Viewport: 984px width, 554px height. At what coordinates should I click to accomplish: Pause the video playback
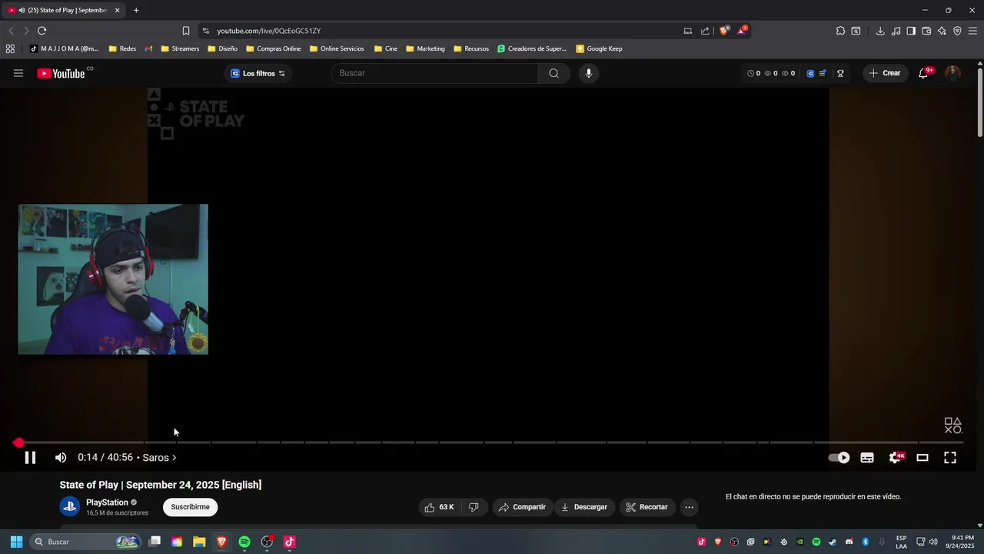30,458
